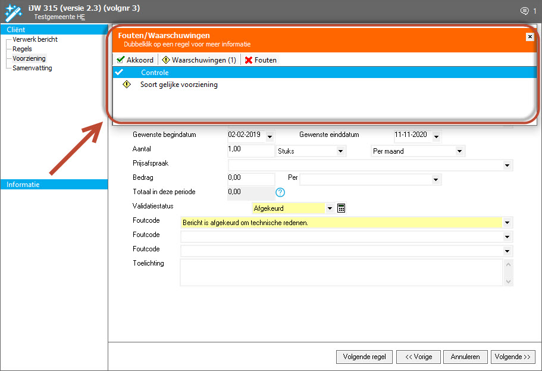Image resolution: width=542 pixels, height=371 pixels.
Task: Open the Gewenste begindatum date dropdown
Action: point(270,136)
